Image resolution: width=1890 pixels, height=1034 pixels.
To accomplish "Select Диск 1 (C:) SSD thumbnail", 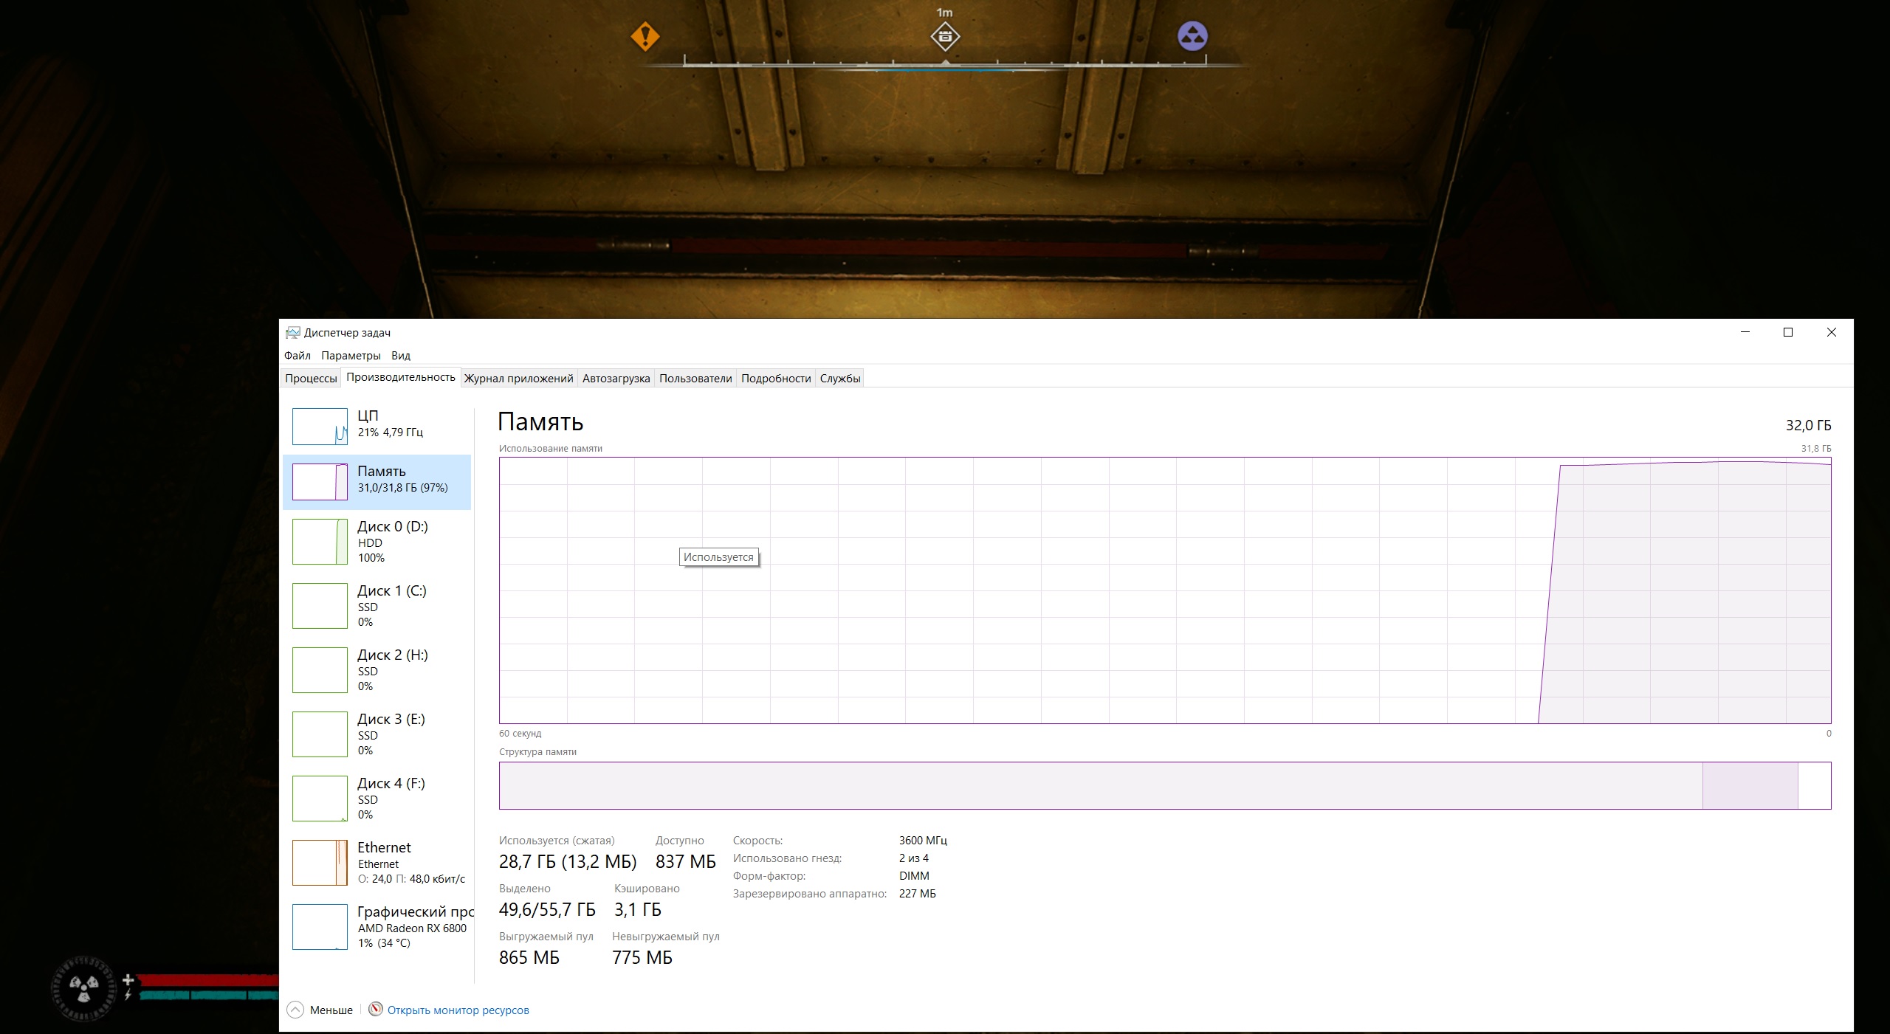I will 320,606.
